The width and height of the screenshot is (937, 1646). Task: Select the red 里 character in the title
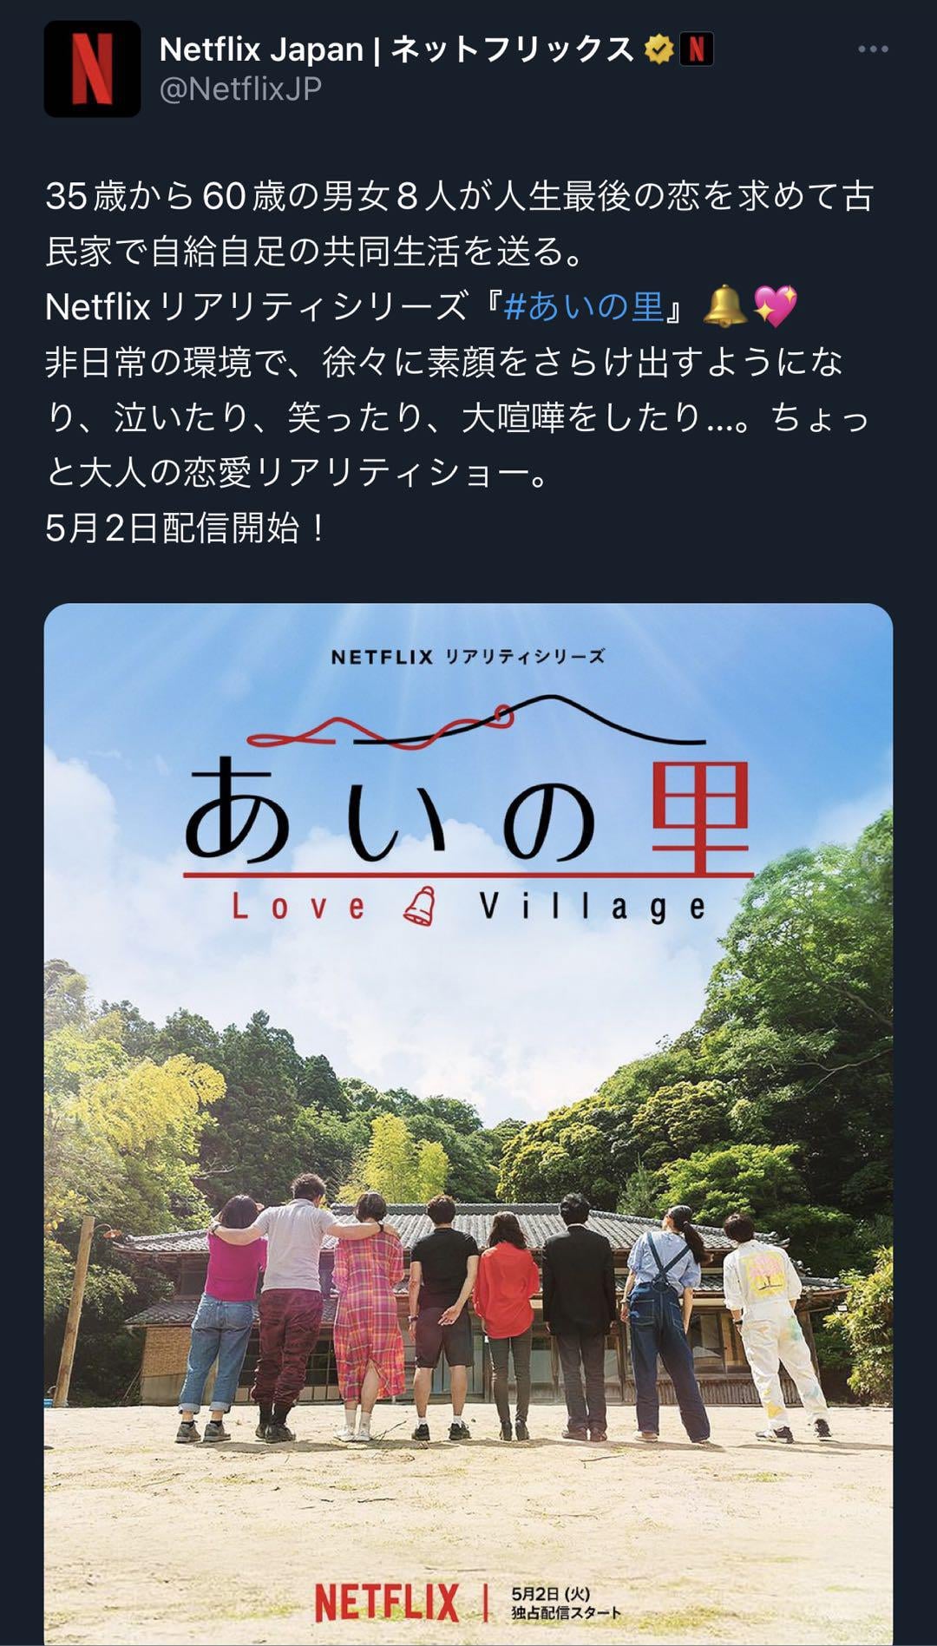(x=700, y=817)
